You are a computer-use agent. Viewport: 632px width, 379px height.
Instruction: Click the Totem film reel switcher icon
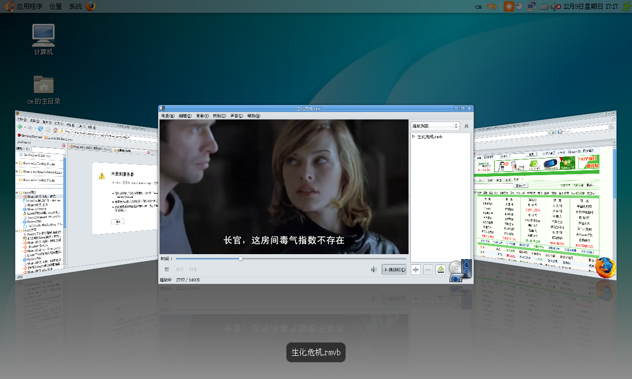click(461, 270)
